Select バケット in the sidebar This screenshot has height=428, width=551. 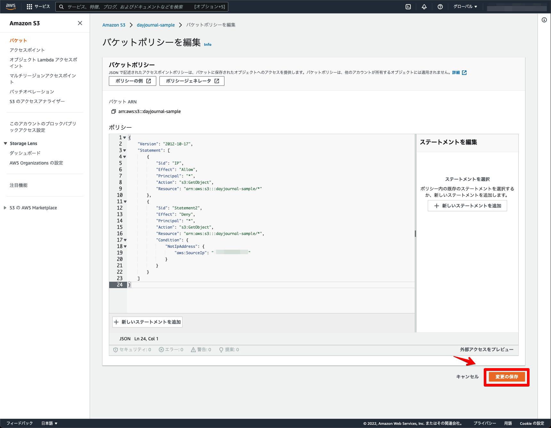18,40
